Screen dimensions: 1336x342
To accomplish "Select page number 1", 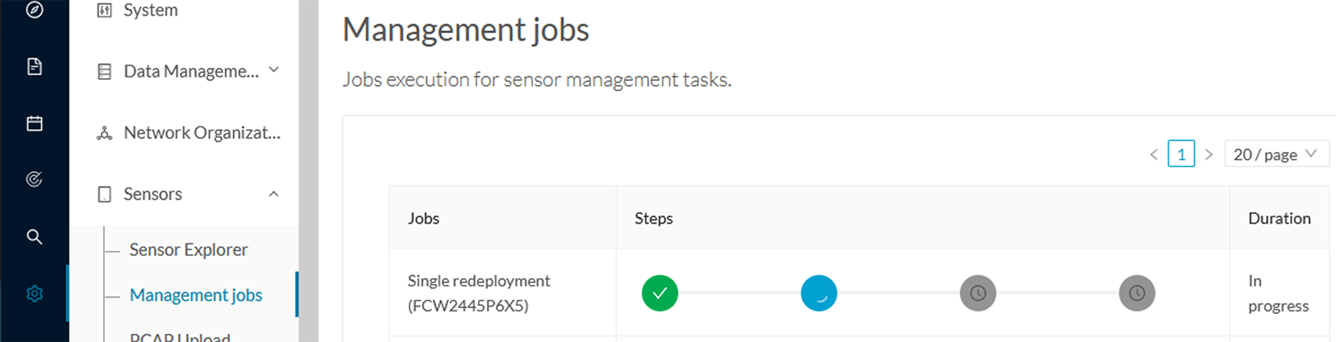I will (x=1181, y=154).
